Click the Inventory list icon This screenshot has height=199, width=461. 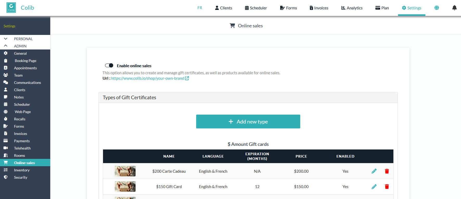[5, 170]
